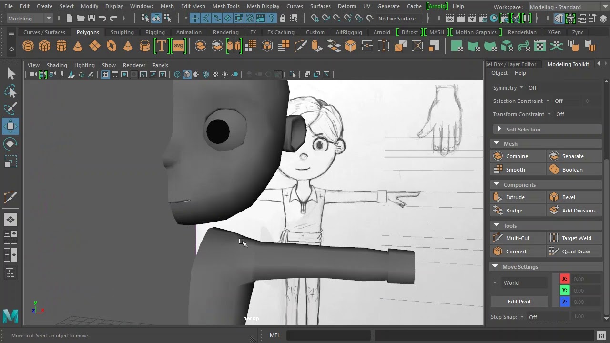Click the polygon Type text icon
The width and height of the screenshot is (610, 343).
tap(162, 46)
